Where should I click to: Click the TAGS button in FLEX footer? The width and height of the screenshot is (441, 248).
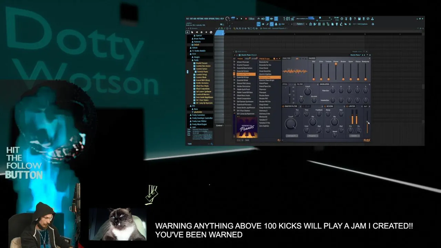pyautogui.click(x=247, y=140)
